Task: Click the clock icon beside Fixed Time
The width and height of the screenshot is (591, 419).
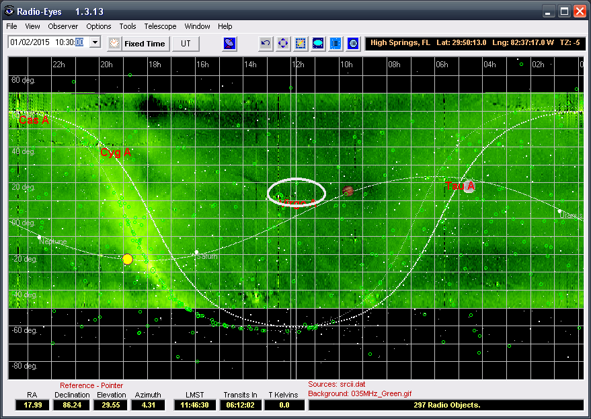Action: [x=114, y=43]
